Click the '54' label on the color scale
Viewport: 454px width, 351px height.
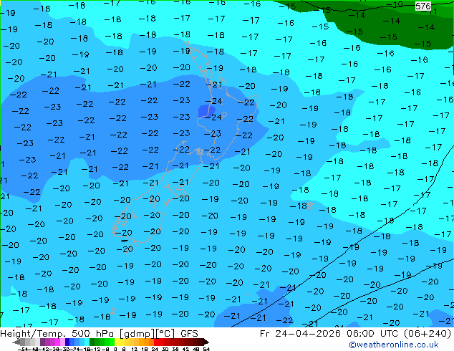click(x=206, y=349)
